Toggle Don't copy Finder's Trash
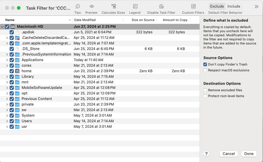This screenshot has width=263, height=162. point(205,64)
